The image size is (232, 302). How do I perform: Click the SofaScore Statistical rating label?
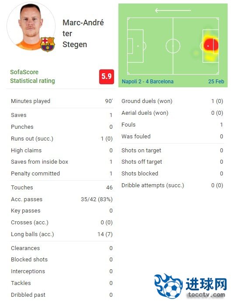tap(32, 76)
